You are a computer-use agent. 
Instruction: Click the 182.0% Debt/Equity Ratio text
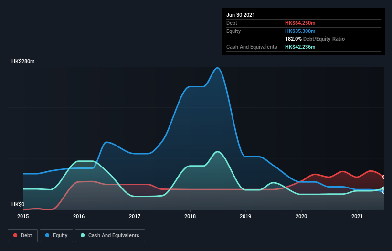[x=315, y=39]
